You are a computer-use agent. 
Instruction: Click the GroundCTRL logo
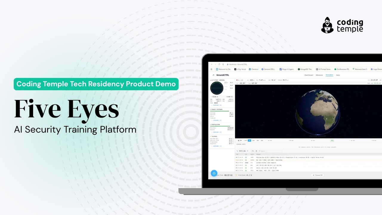coord(221,75)
